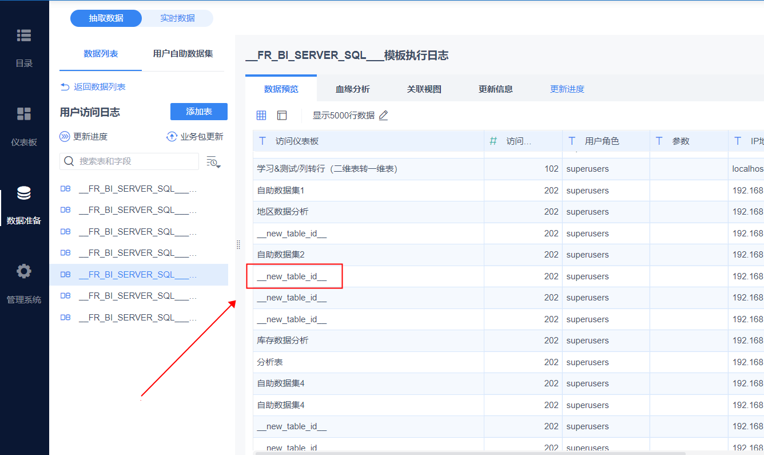Screen dimensions: 764x455
Task: Select the 数据准备 database sidebar icon
Action: click(24, 193)
